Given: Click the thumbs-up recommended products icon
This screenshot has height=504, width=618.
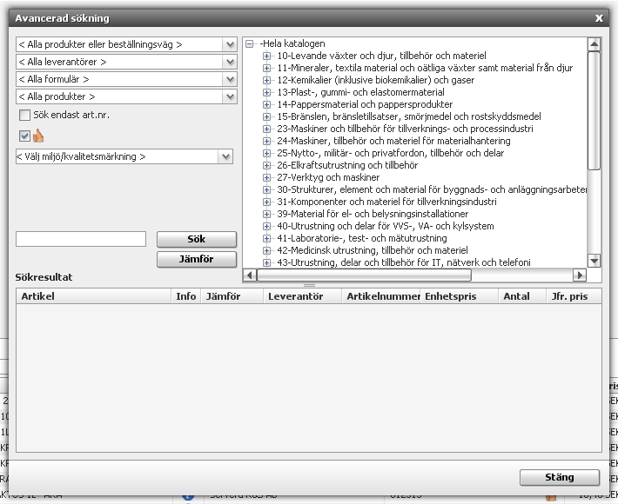Looking at the screenshot, I should click(38, 136).
